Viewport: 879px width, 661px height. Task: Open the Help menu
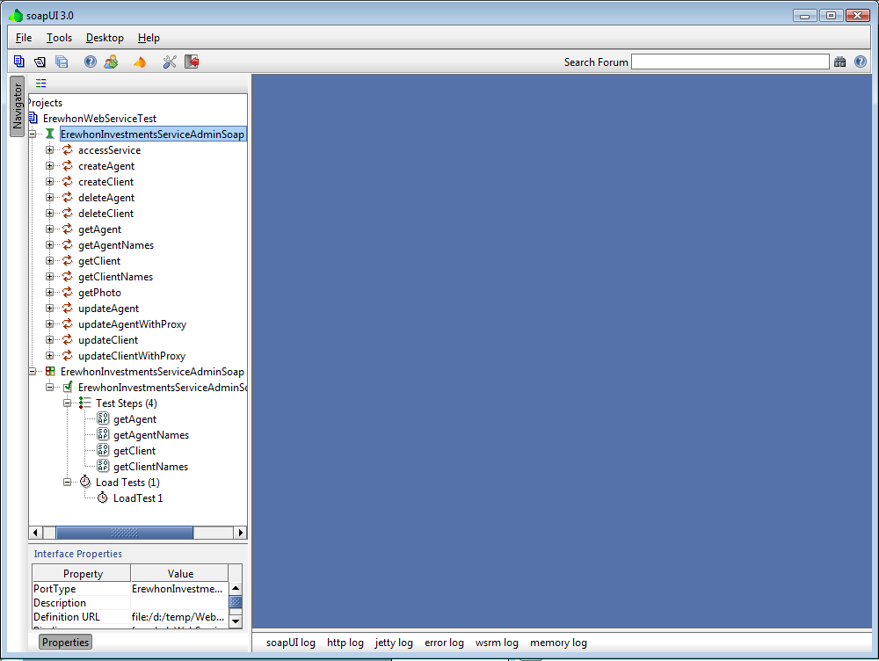pos(149,38)
